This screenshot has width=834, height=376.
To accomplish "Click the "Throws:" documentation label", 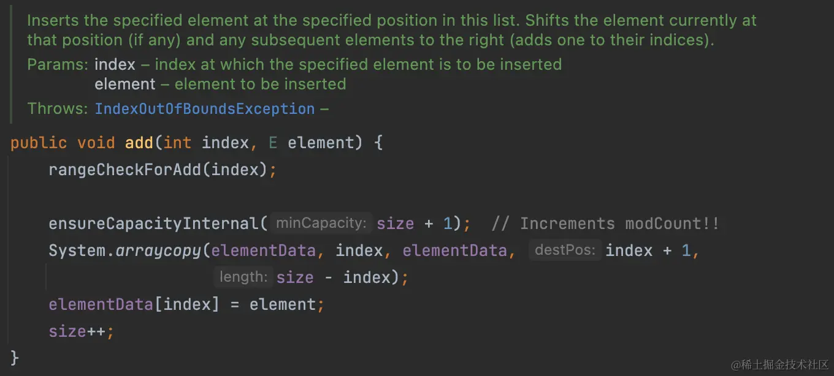I will click(x=58, y=109).
